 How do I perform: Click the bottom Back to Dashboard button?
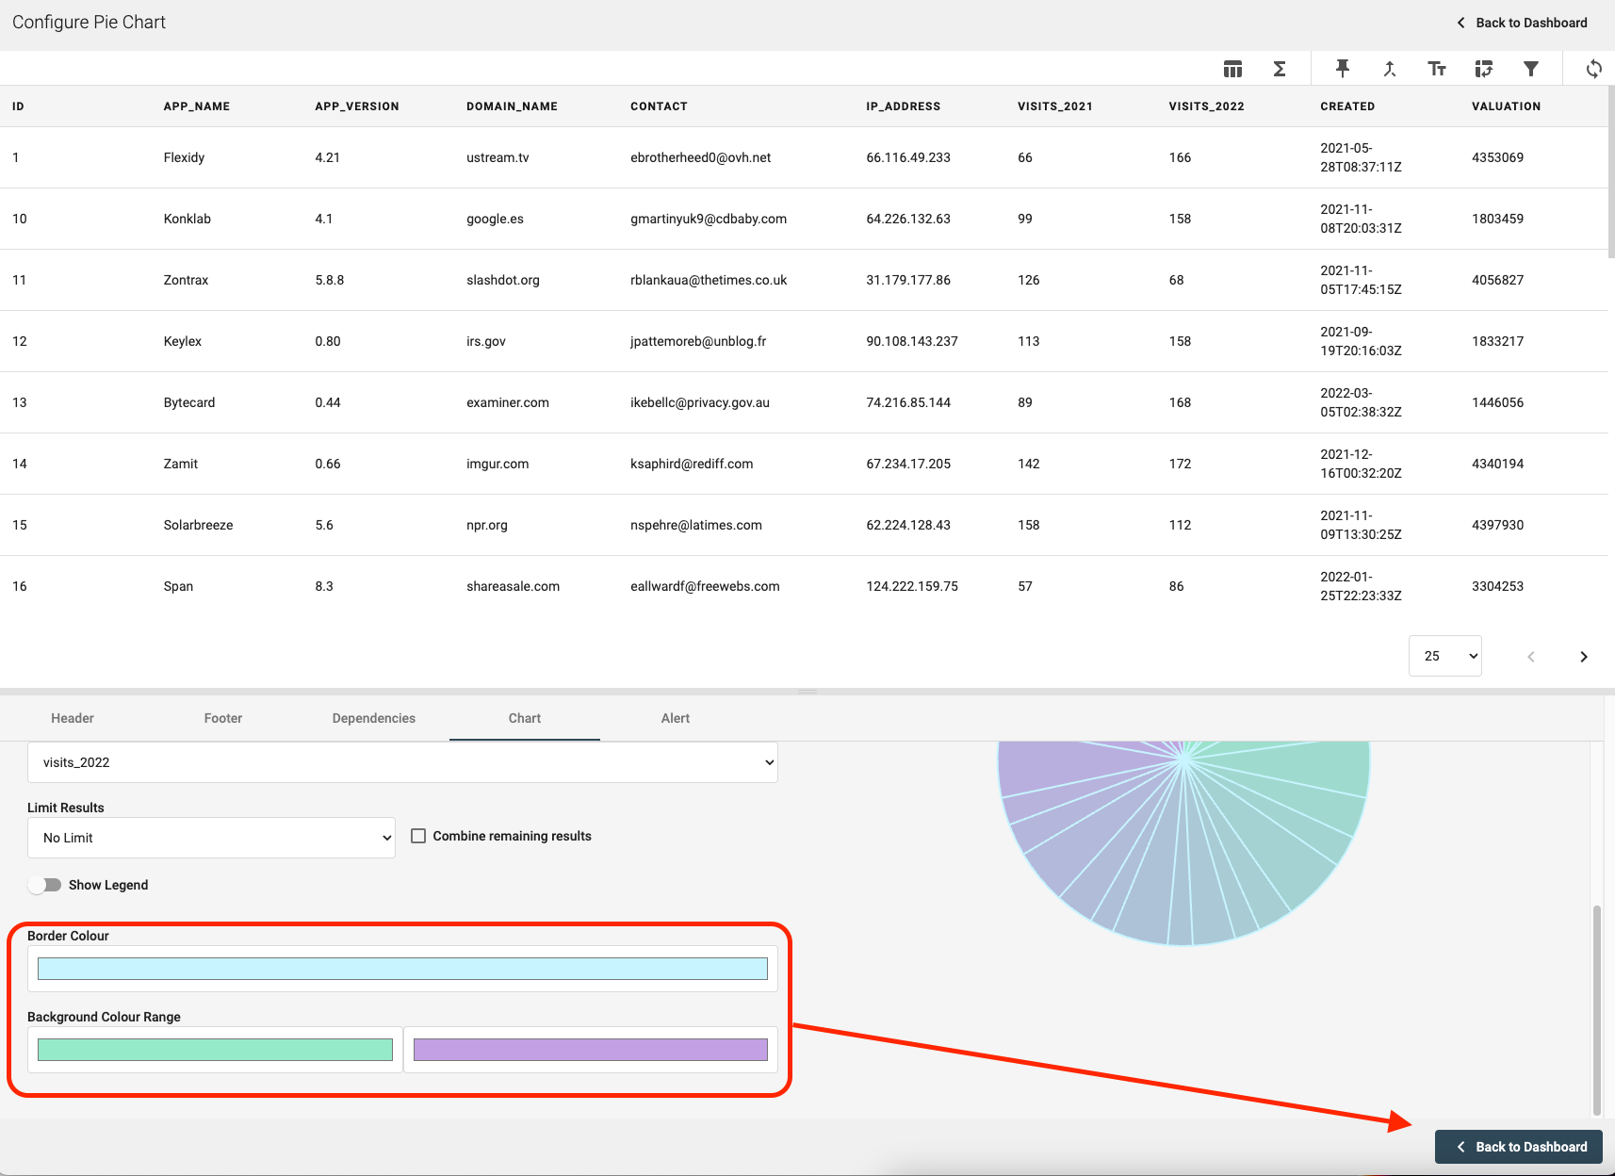tap(1518, 1147)
